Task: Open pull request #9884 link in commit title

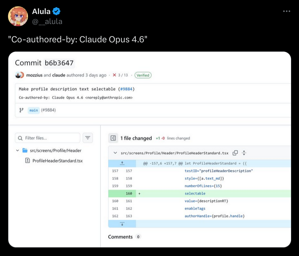Action: coord(127,89)
